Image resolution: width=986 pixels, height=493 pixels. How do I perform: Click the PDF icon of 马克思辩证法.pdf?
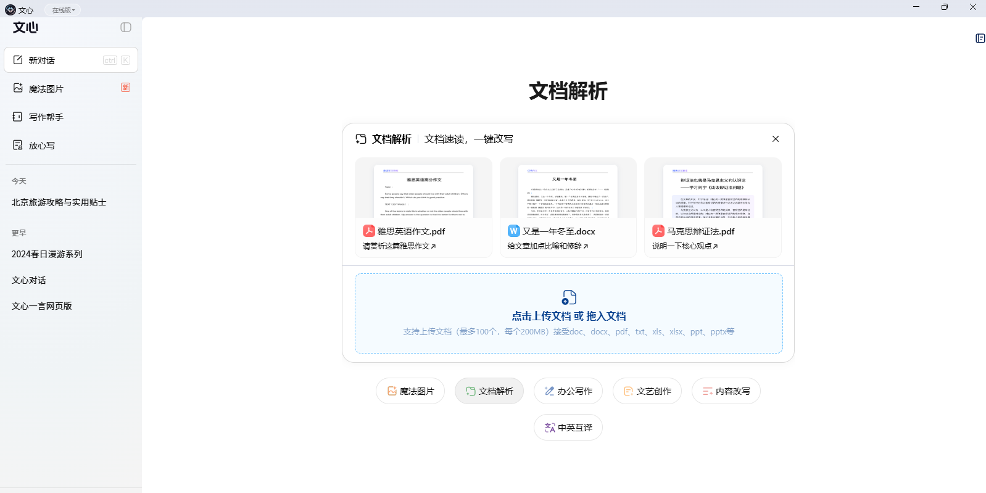point(658,231)
